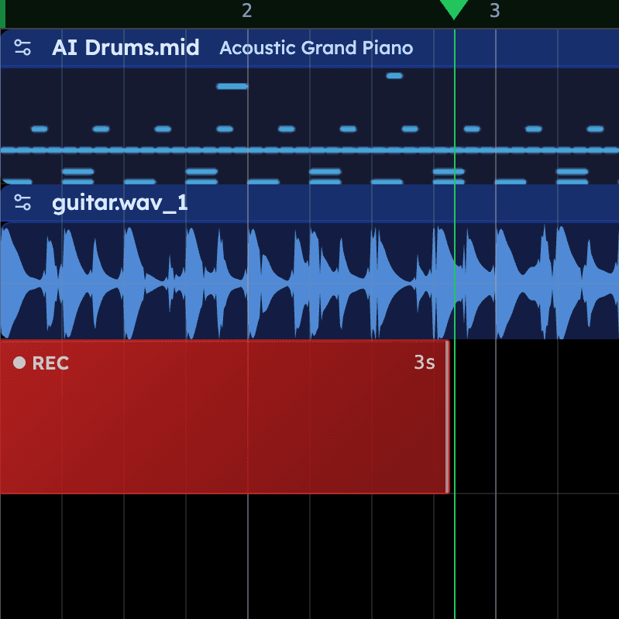Screen dimensions: 619x619
Task: Select the guitar.wav_1 track name
Action: (119, 204)
